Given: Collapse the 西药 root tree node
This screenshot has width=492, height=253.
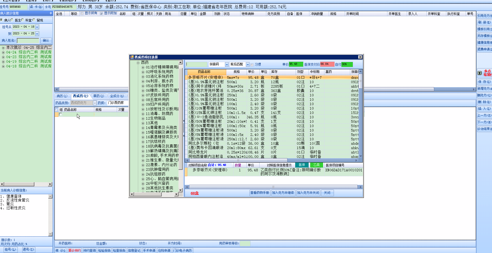Looking at the screenshot, I should (x=138, y=63).
